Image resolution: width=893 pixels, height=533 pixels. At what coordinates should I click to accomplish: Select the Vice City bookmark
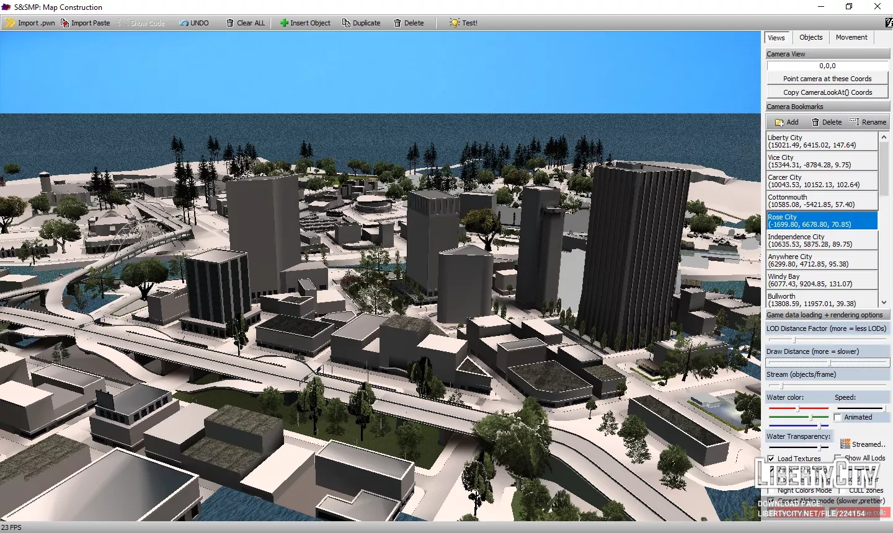[x=822, y=161]
